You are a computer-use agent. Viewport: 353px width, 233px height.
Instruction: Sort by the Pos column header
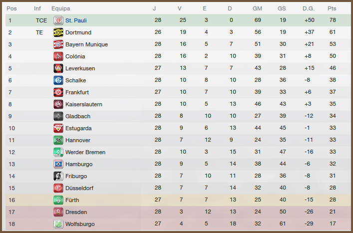(11, 8)
